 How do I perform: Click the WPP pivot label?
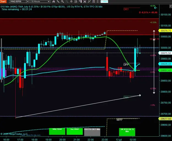coord(119,120)
